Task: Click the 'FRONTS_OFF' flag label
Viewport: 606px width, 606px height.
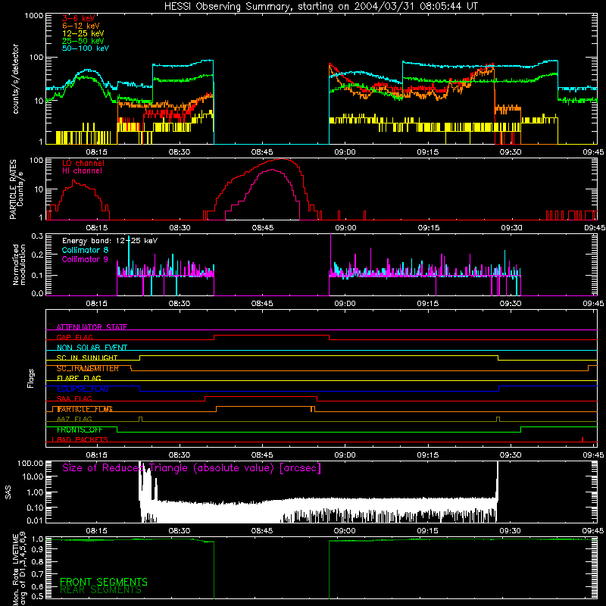Action: [80, 430]
